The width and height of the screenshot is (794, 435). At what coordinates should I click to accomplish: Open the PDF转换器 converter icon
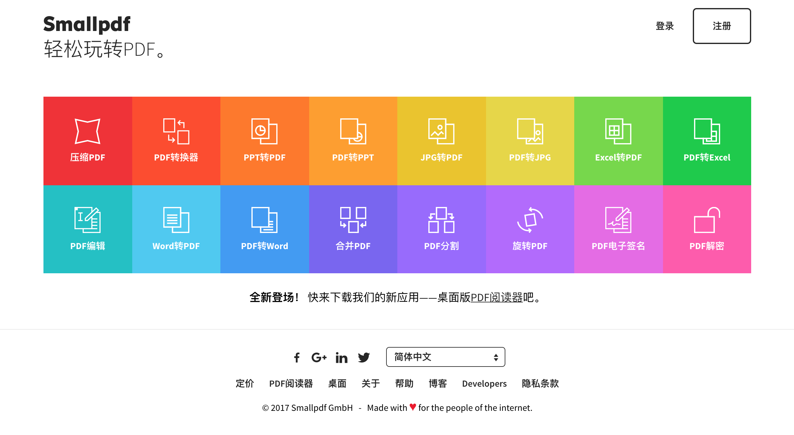coord(176,131)
